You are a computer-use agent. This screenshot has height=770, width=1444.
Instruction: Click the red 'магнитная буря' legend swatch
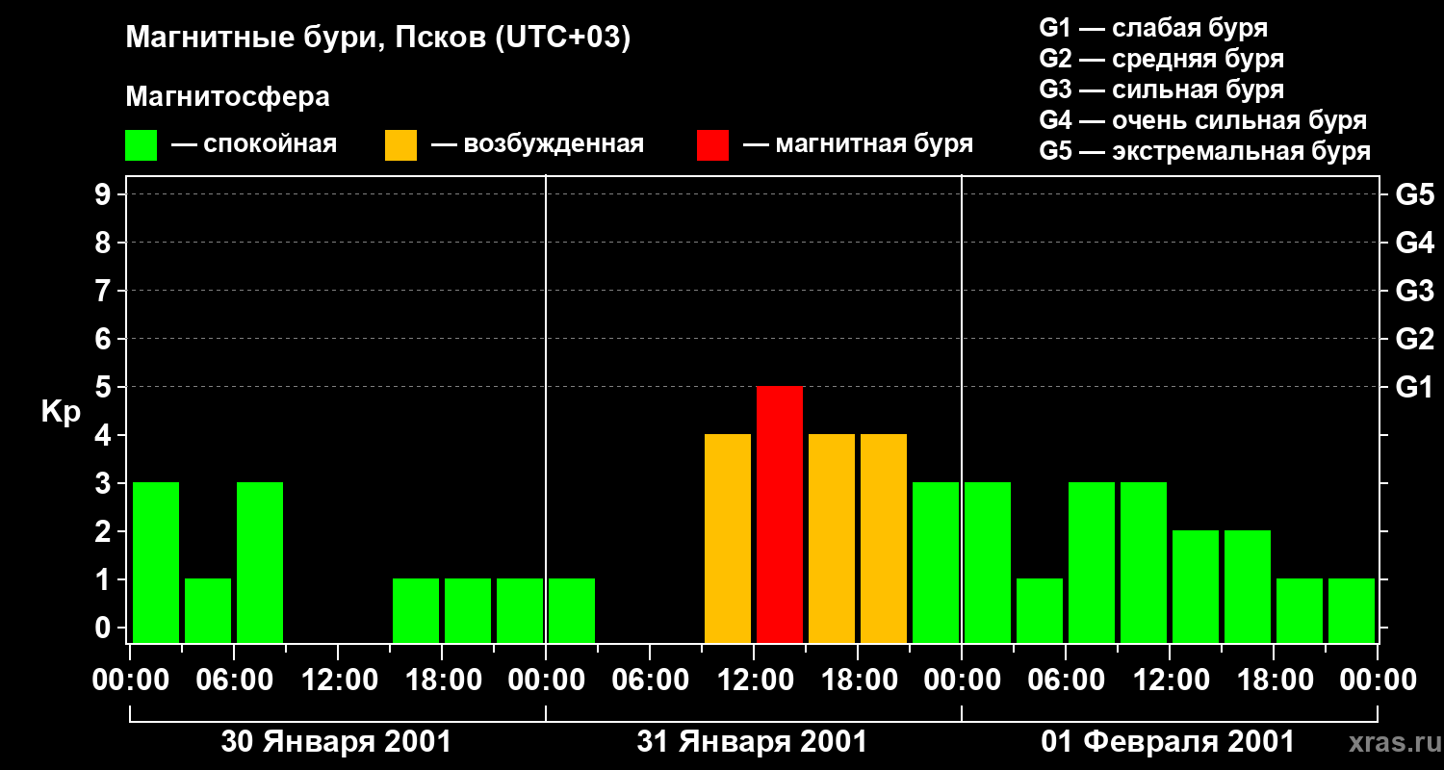712,144
